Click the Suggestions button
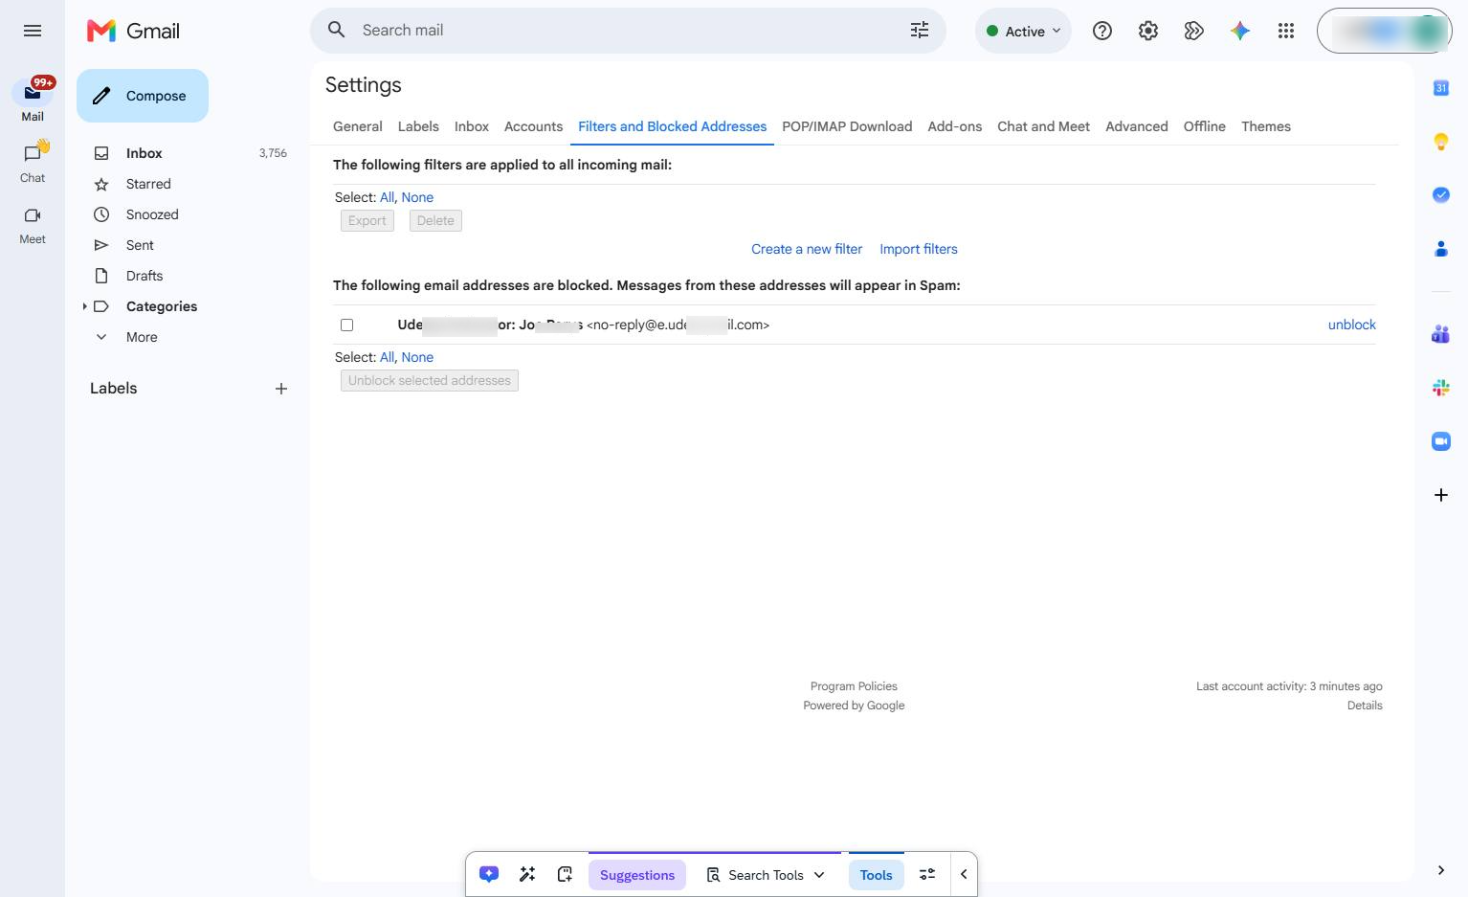Viewport: 1468px width, 897px height. tap(637, 875)
